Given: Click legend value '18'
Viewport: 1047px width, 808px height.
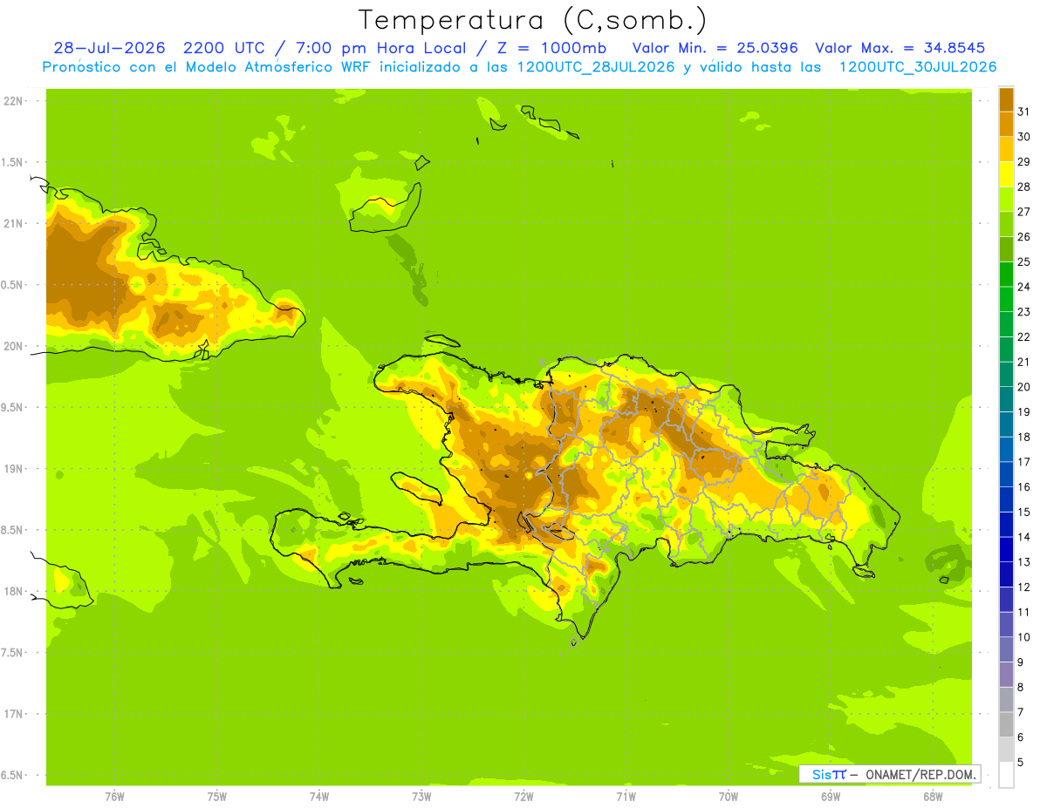Looking at the screenshot, I should pyautogui.click(x=1024, y=438).
